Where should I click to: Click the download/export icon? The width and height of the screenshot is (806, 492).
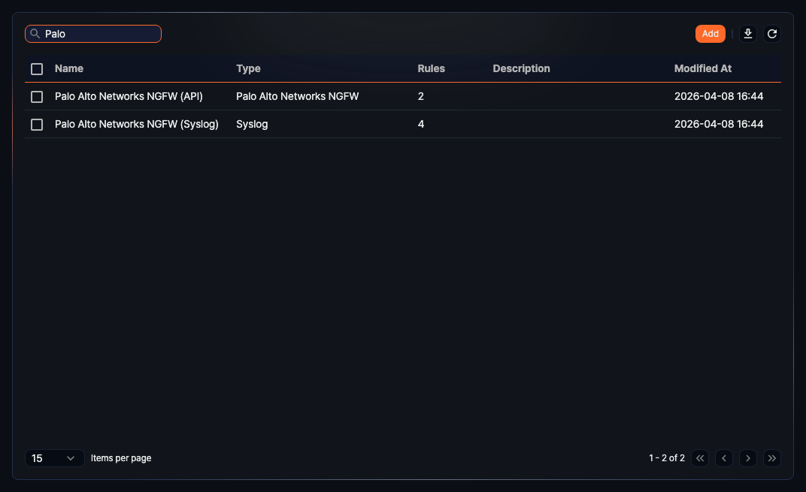[747, 33]
